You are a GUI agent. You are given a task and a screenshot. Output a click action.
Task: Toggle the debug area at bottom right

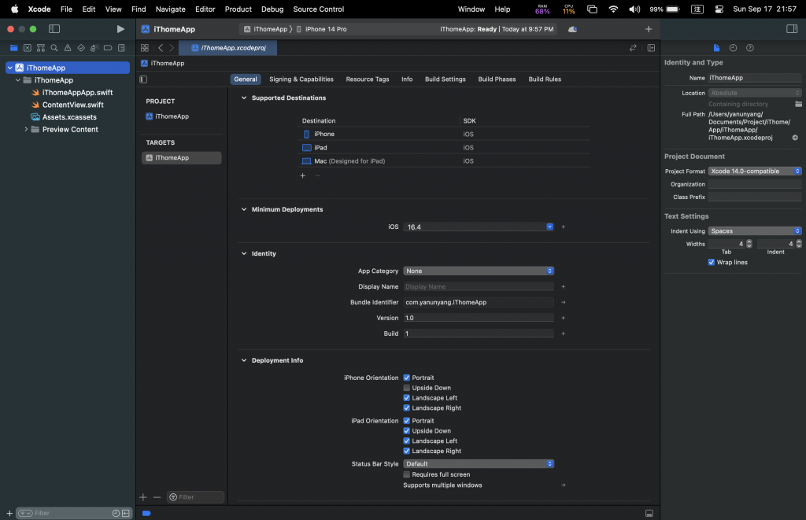(649, 513)
